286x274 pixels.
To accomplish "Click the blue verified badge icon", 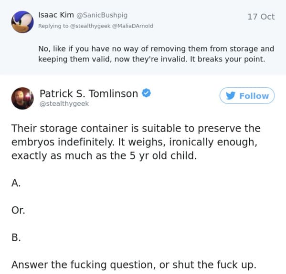I will point(146,93).
